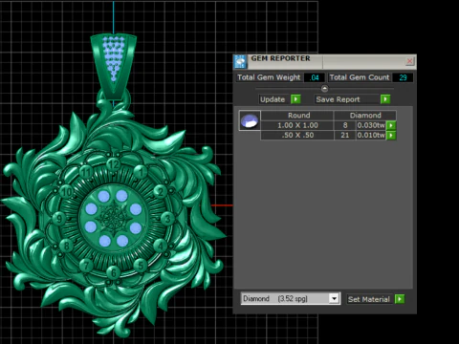Screen dimensions: 459x344
Task: Click the round diamond gem thumbnail
Action: (250, 120)
